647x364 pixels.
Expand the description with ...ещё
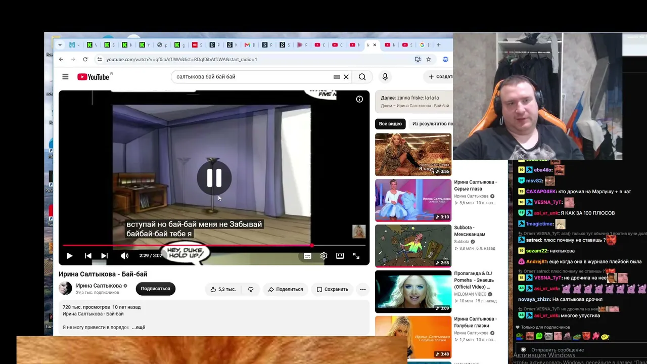coord(138,328)
